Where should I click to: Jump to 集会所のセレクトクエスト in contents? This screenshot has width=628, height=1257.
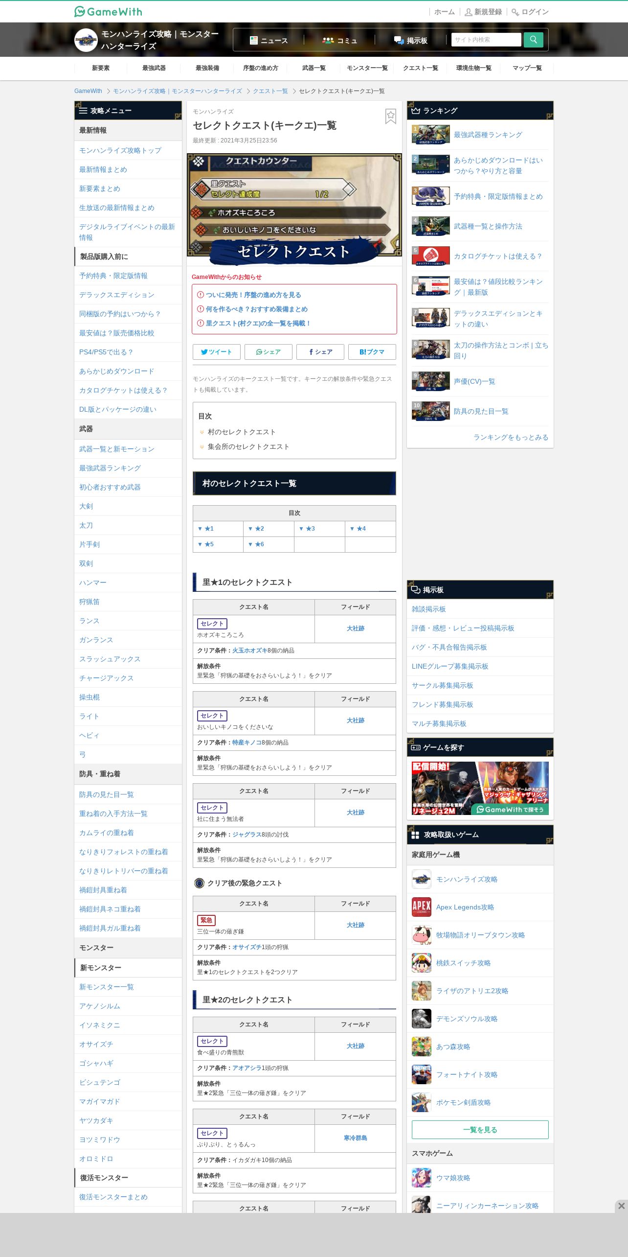pos(248,446)
